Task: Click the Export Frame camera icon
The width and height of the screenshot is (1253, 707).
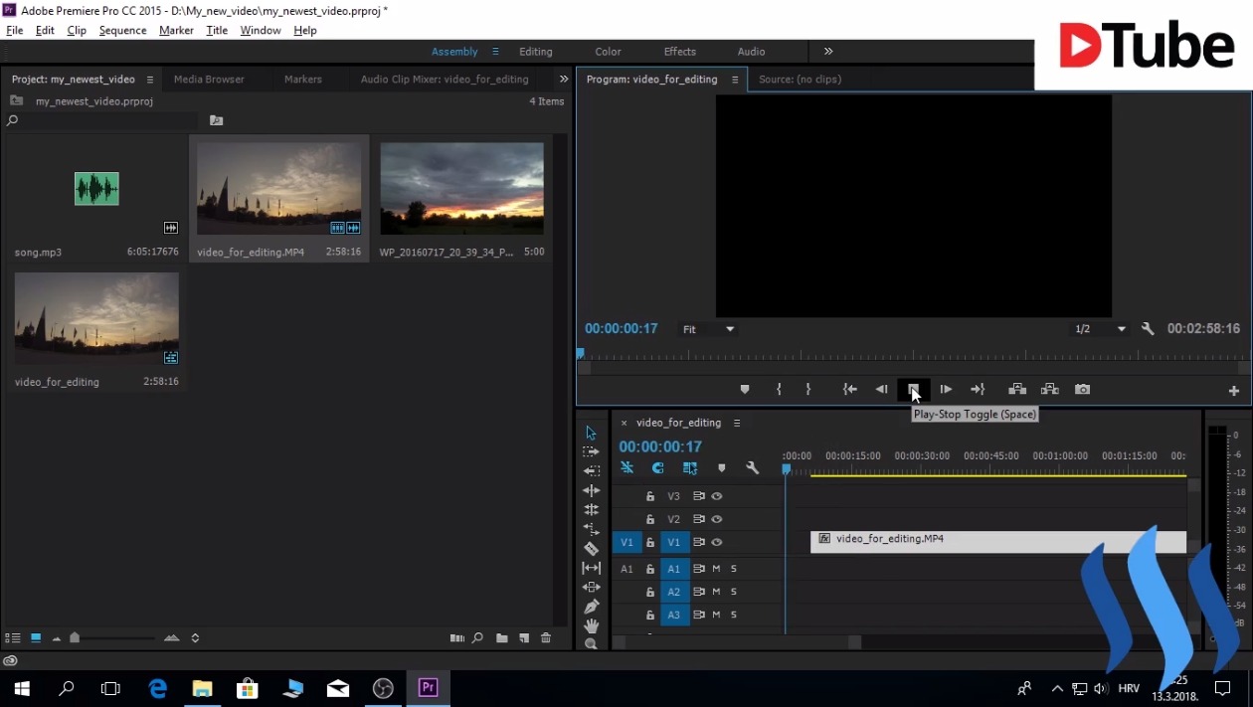Action: (x=1082, y=390)
